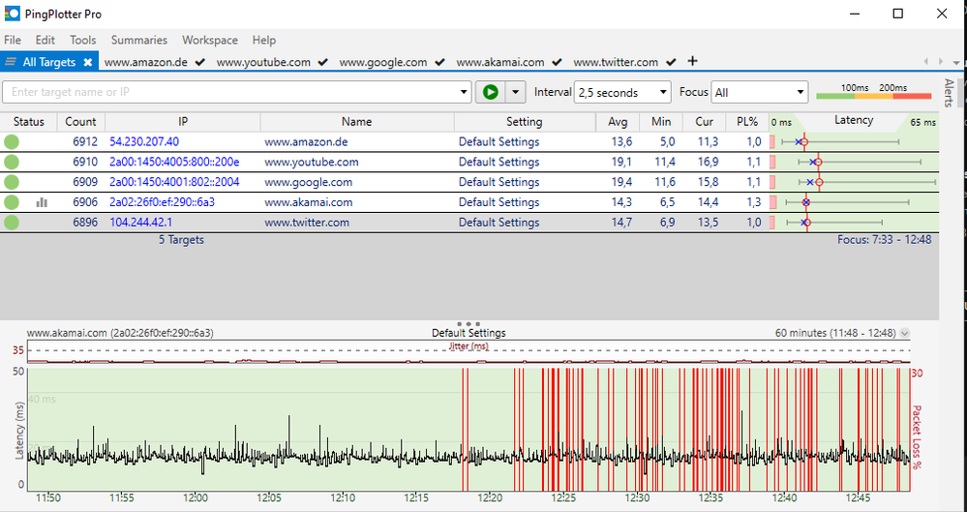Open the Help menu
Viewport: 967px width, 512px height.
click(x=264, y=40)
